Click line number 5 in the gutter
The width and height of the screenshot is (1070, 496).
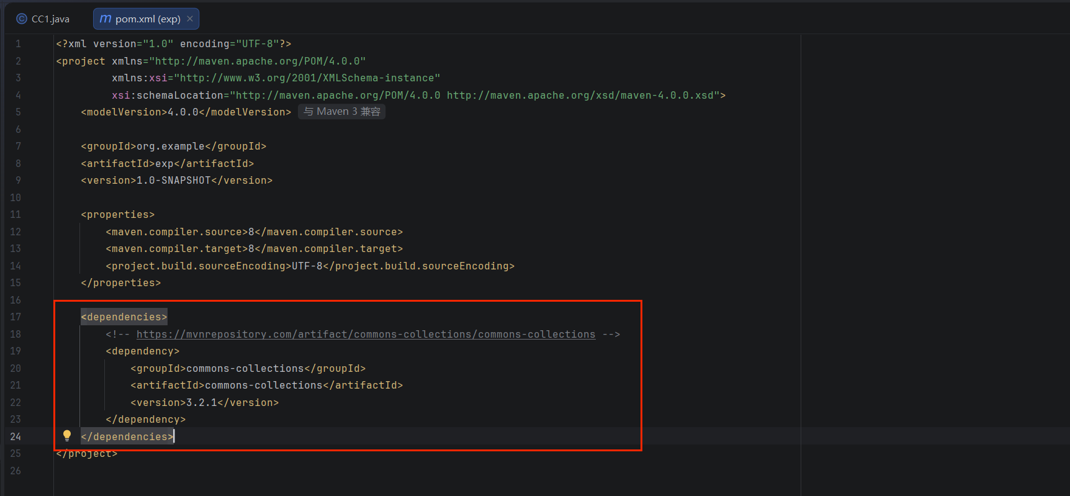[18, 112]
